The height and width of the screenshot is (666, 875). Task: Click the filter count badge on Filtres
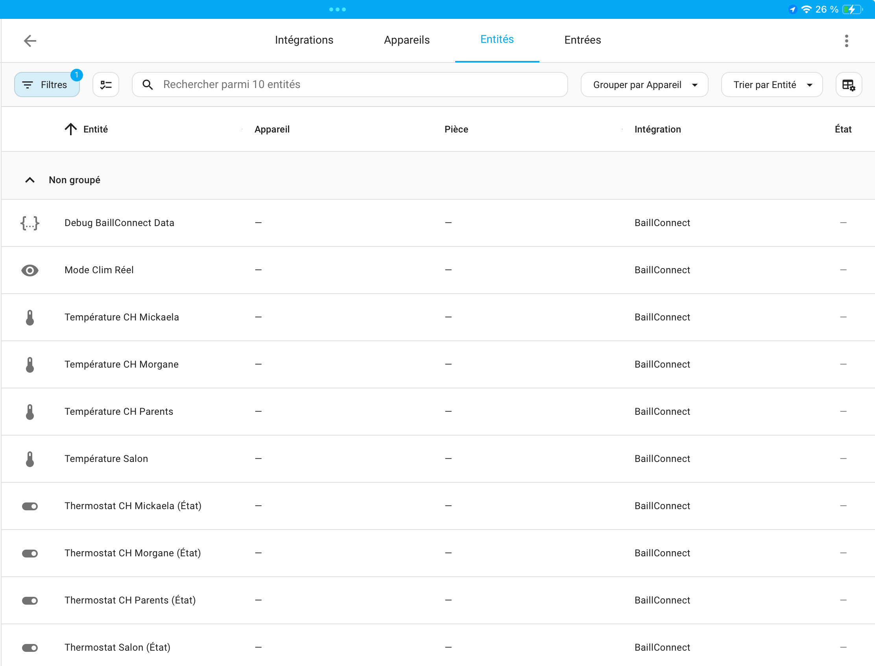[x=76, y=75]
